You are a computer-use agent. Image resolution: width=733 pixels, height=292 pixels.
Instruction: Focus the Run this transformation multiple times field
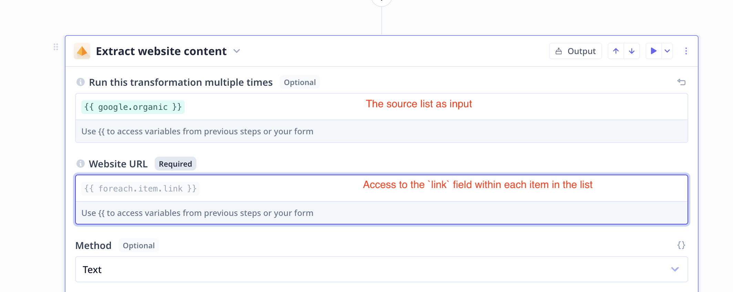[x=382, y=107]
